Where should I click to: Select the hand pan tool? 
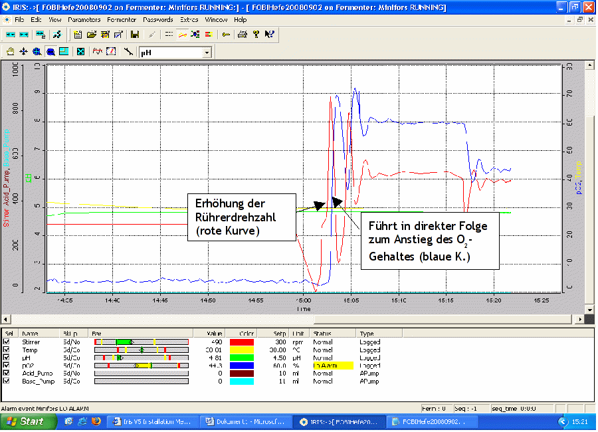click(10, 52)
